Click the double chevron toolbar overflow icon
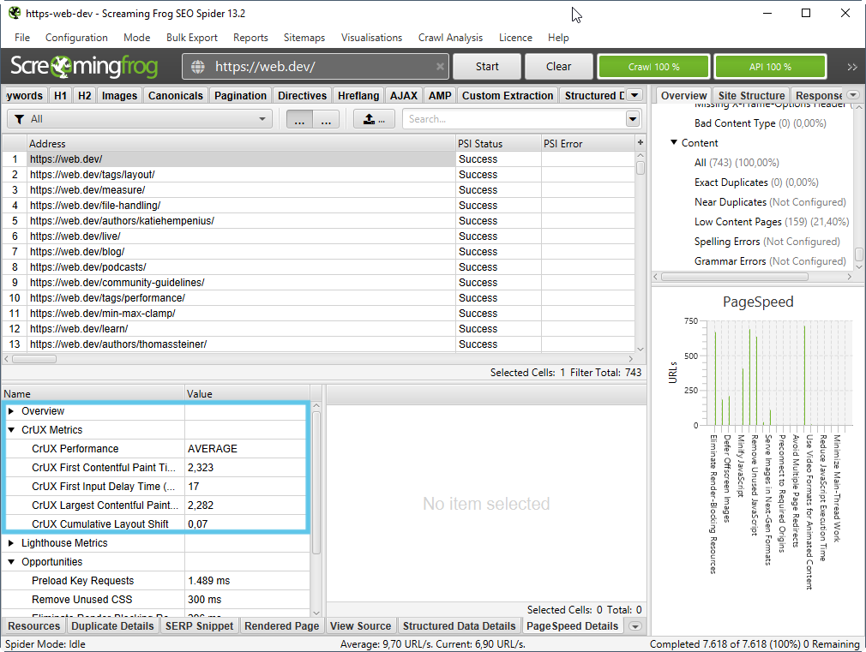 (852, 67)
